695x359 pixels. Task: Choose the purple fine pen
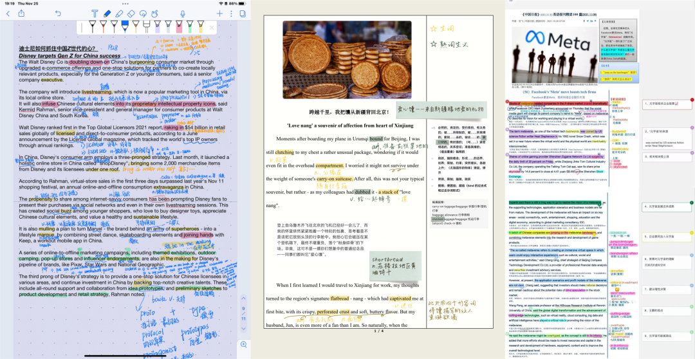click(114, 27)
